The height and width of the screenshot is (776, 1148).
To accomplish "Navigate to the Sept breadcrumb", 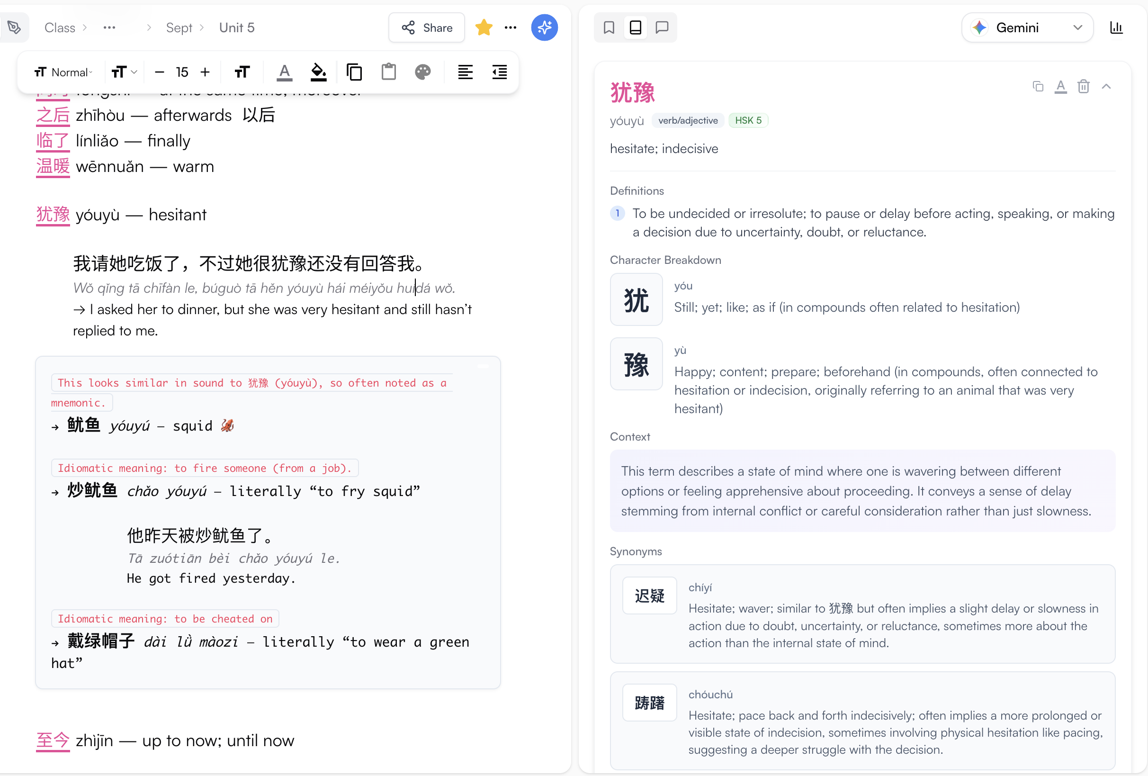I will pyautogui.click(x=179, y=27).
